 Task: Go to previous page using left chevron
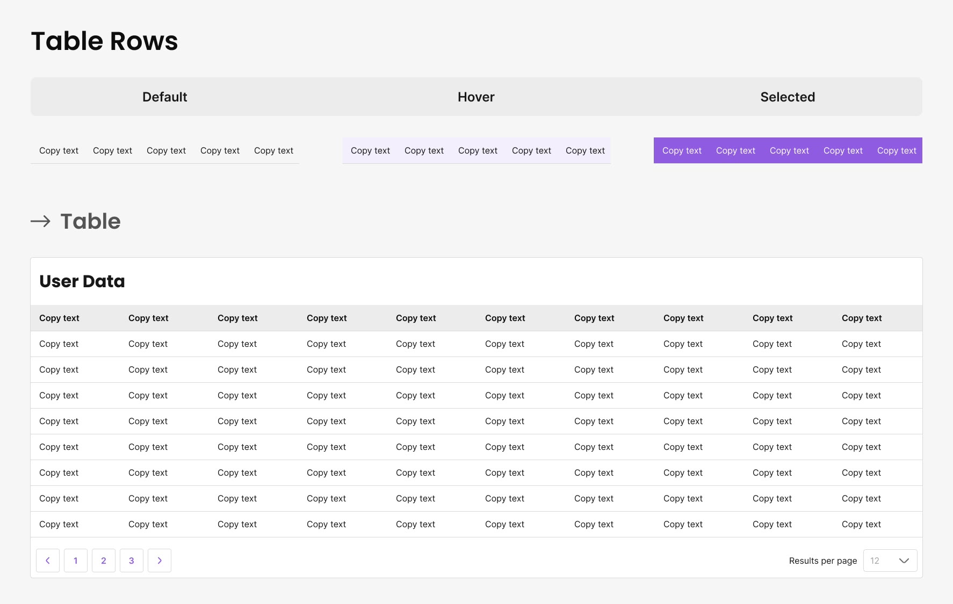coord(48,561)
